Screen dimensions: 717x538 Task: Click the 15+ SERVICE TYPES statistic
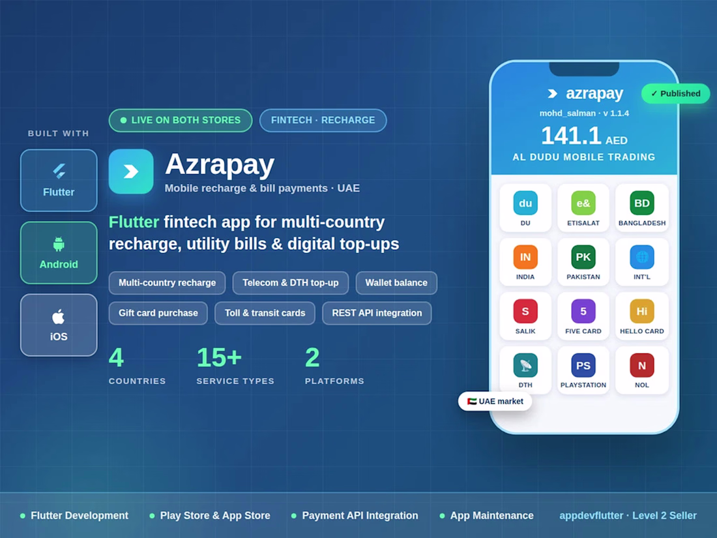235,366
